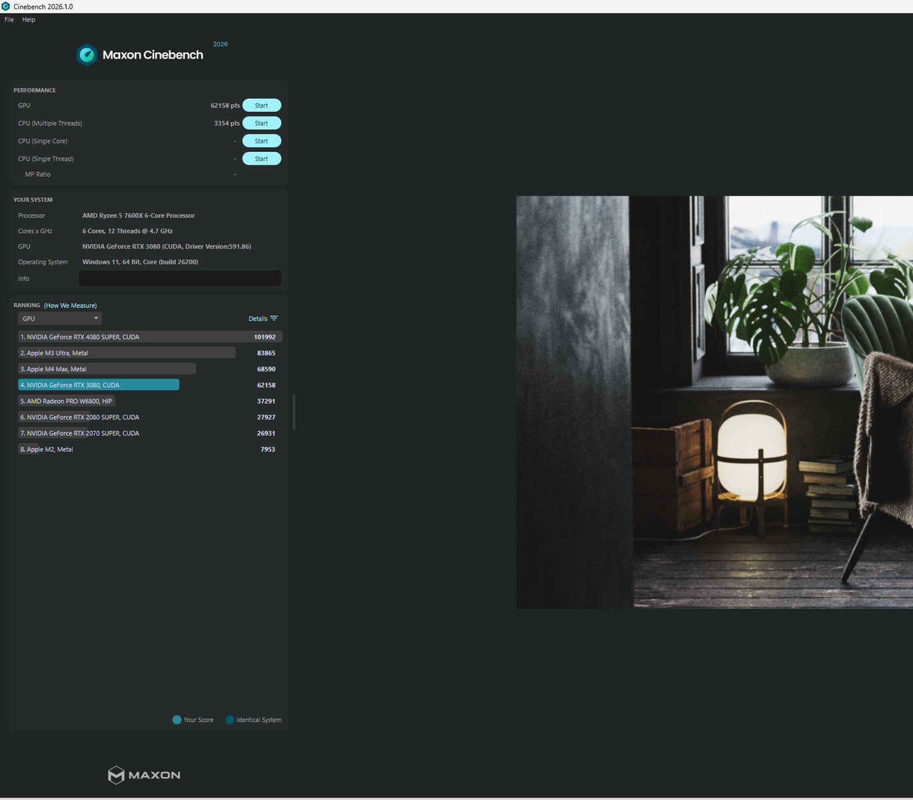Click the Identical System legend dot
The image size is (913, 800).
pyautogui.click(x=229, y=719)
